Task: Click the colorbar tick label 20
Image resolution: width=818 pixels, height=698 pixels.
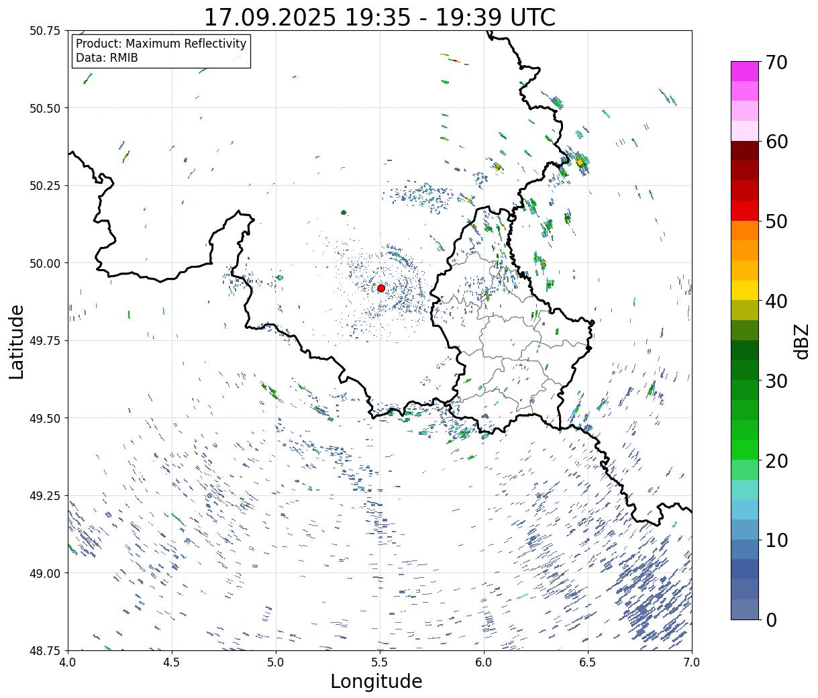Action: click(x=776, y=460)
